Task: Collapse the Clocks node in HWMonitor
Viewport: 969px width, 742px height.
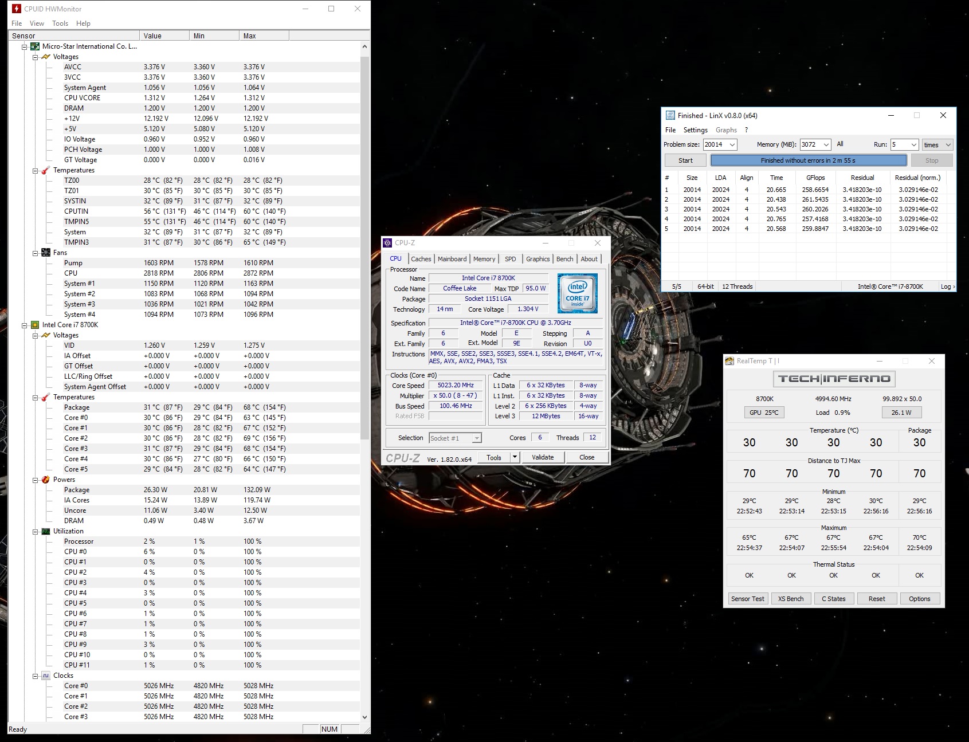Action: [x=36, y=676]
